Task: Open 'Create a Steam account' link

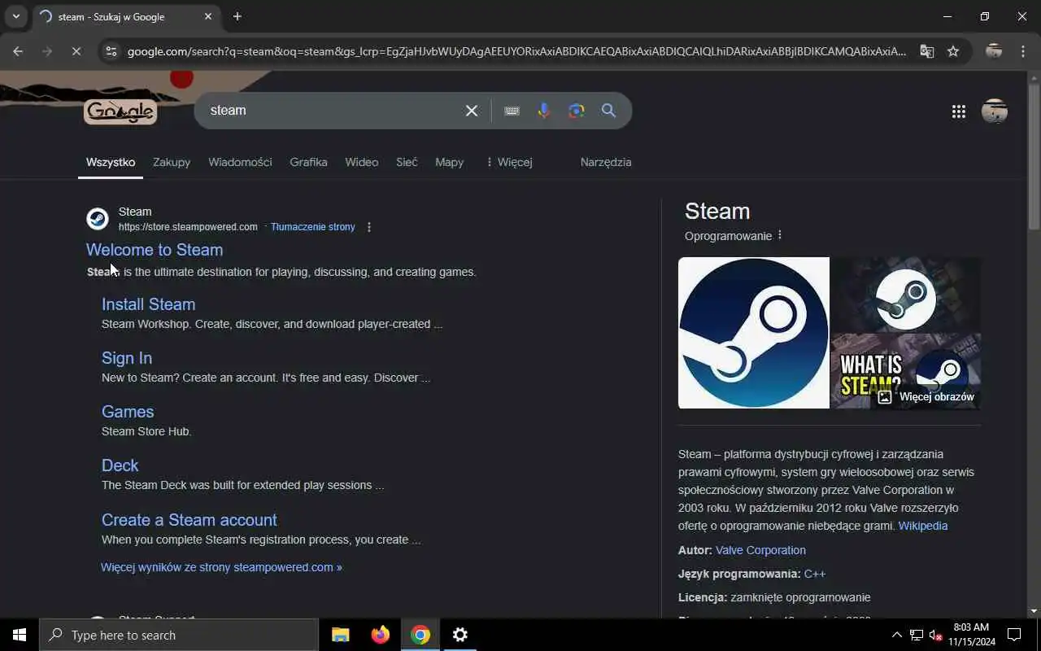Action: [x=189, y=520]
